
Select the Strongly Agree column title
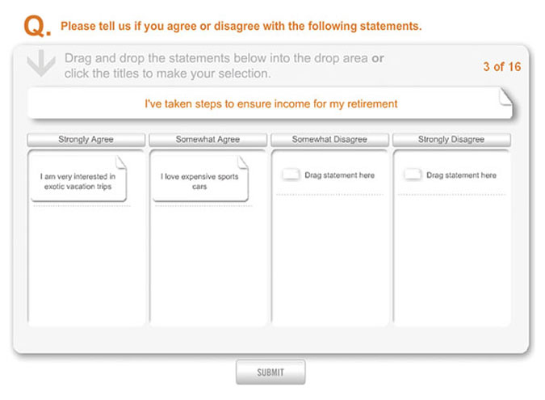pyautogui.click(x=86, y=140)
